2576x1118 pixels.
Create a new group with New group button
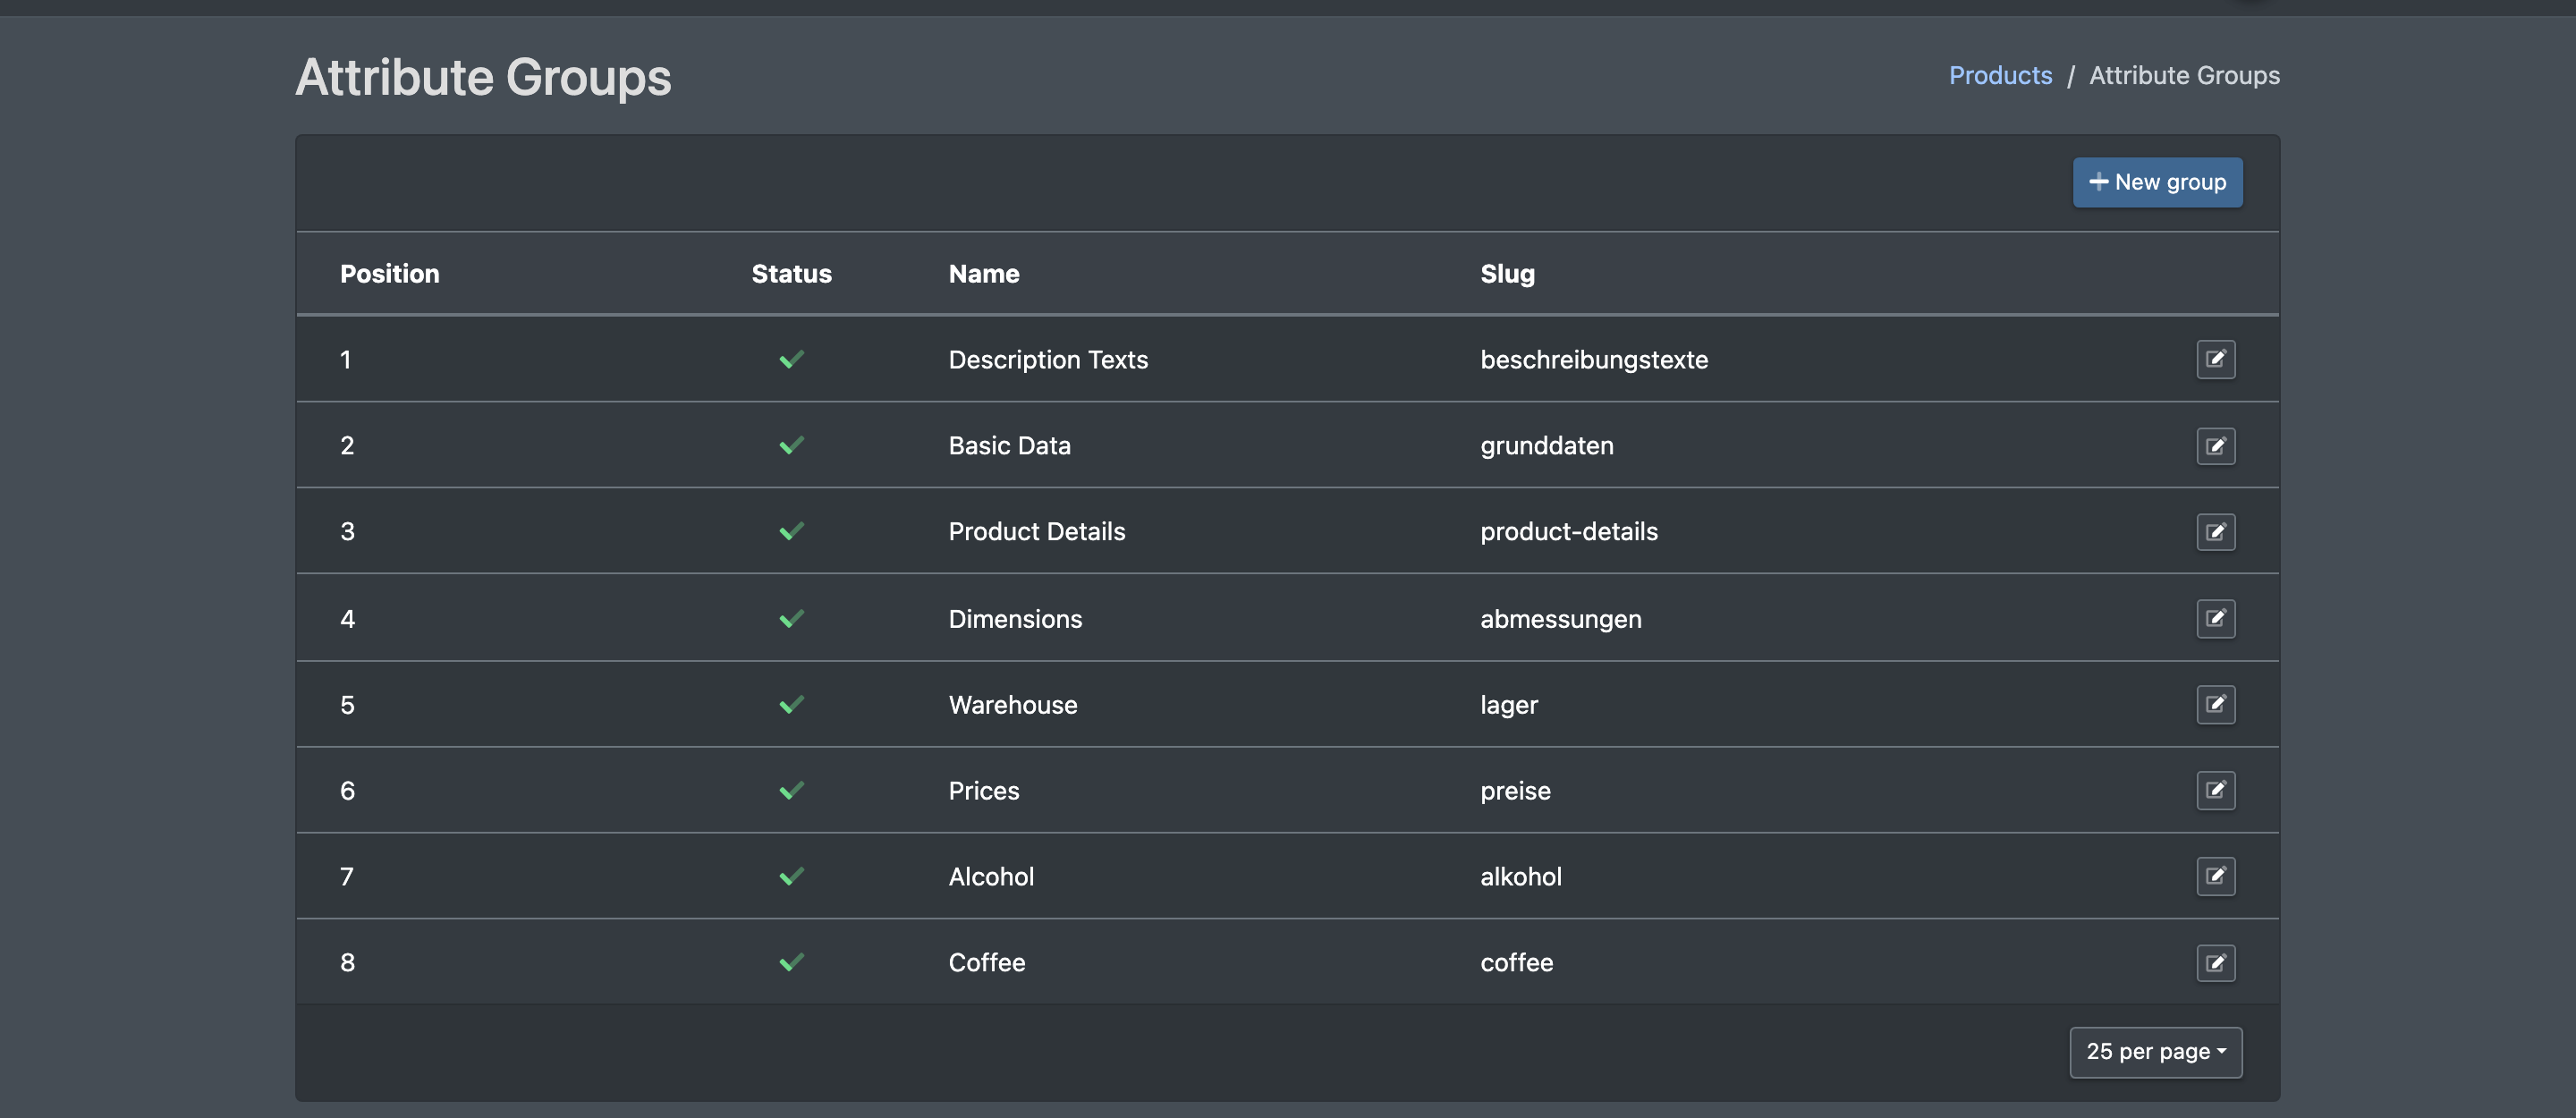2157,182
